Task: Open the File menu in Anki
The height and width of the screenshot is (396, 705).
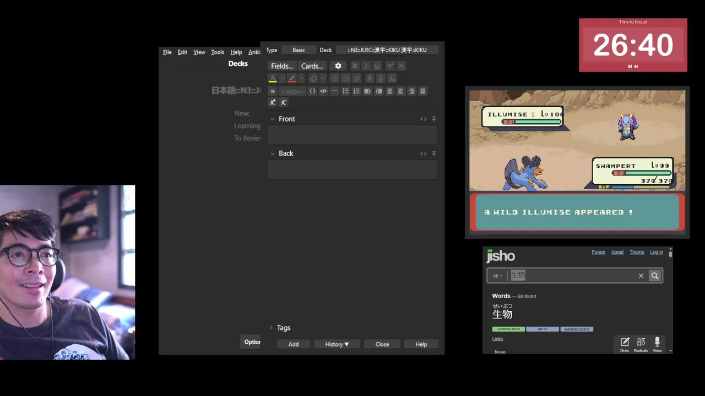Action: 167,52
